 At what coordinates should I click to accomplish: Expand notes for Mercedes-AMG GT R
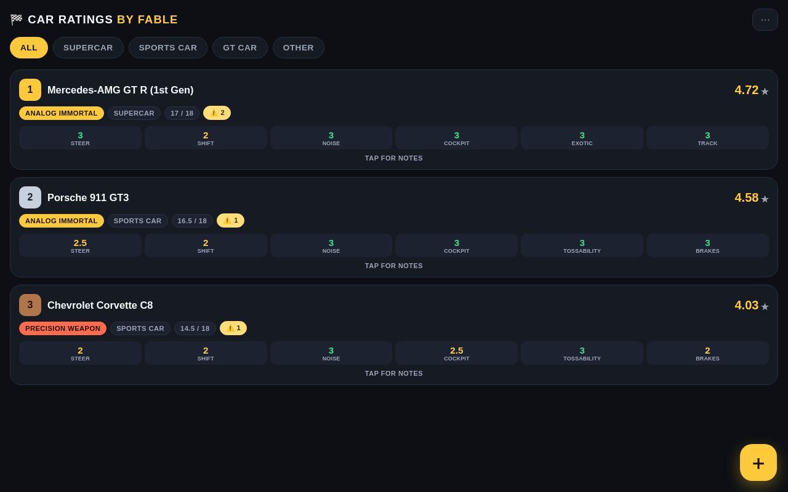click(x=394, y=158)
